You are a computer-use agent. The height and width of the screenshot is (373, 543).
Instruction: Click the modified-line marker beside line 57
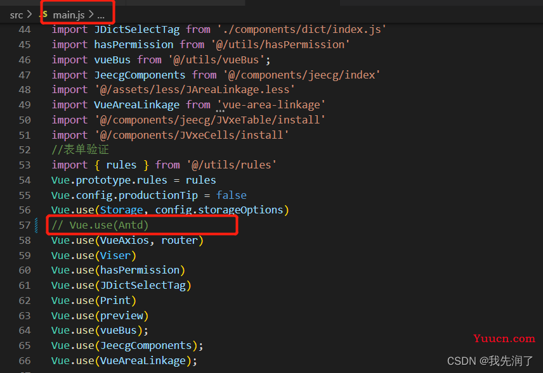[x=36, y=225]
